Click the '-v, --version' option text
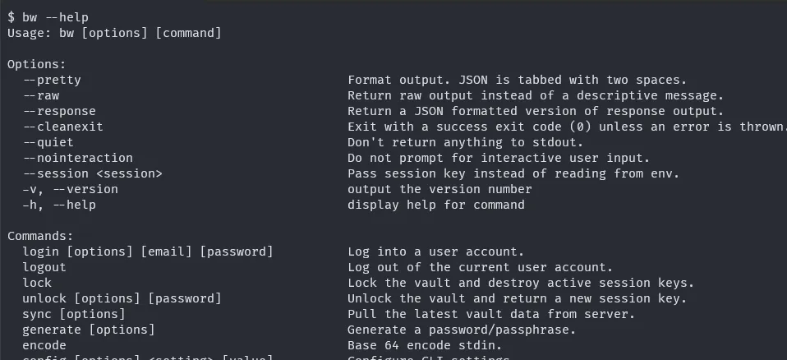Viewport: 787px width, 360px height. coord(70,189)
